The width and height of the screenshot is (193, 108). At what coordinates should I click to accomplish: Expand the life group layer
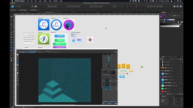[160, 91]
